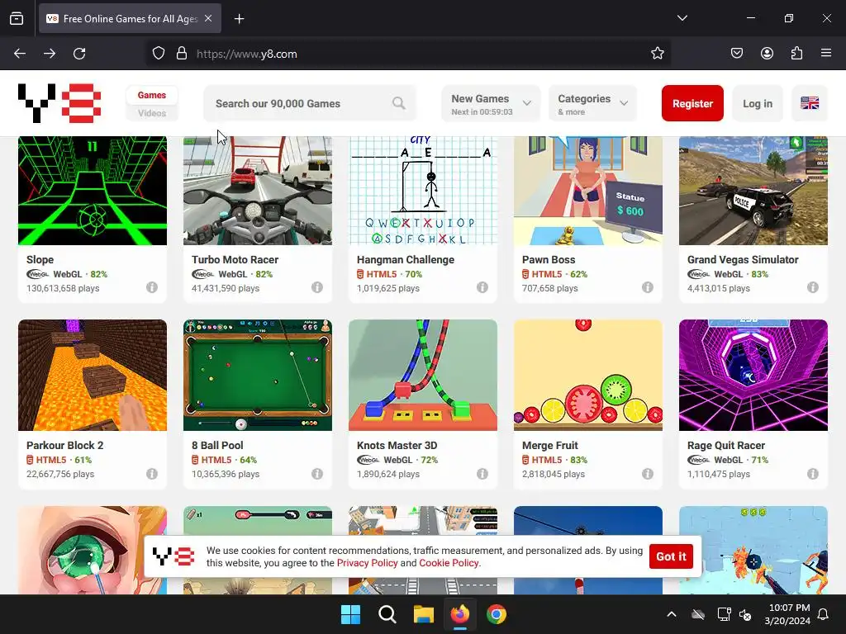This screenshot has height=634, width=846.
Task: Open Firefox account icon
Action: (767, 54)
